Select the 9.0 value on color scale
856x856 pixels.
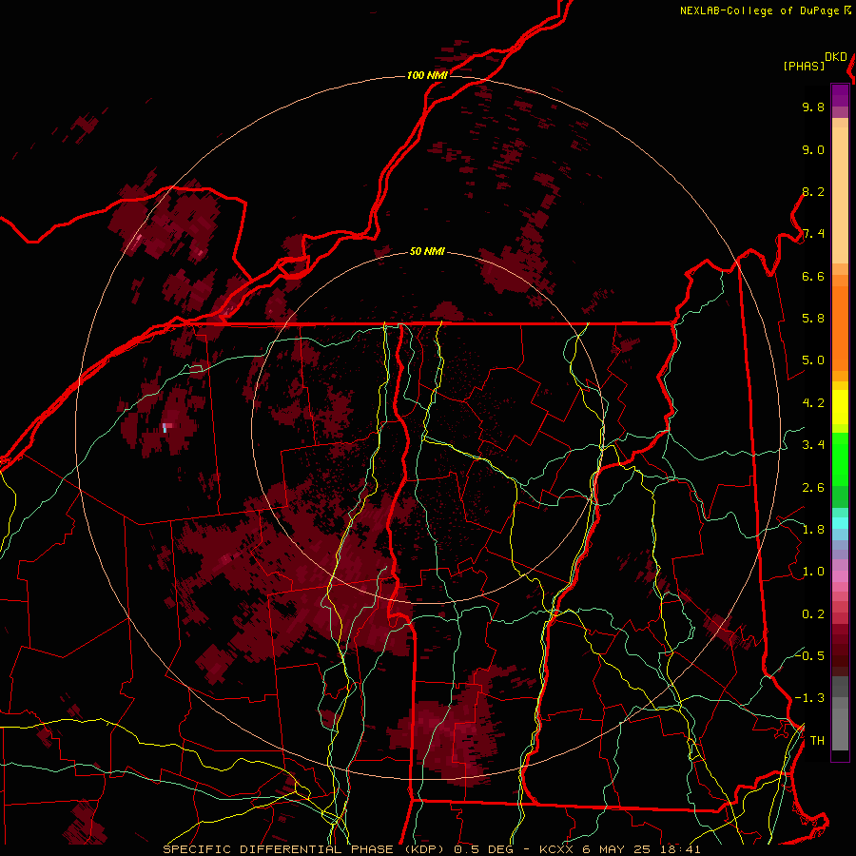[x=813, y=150]
